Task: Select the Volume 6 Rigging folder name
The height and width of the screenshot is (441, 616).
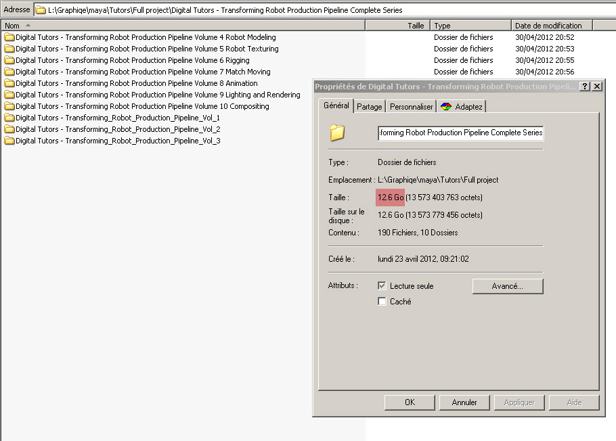Action: (x=133, y=60)
